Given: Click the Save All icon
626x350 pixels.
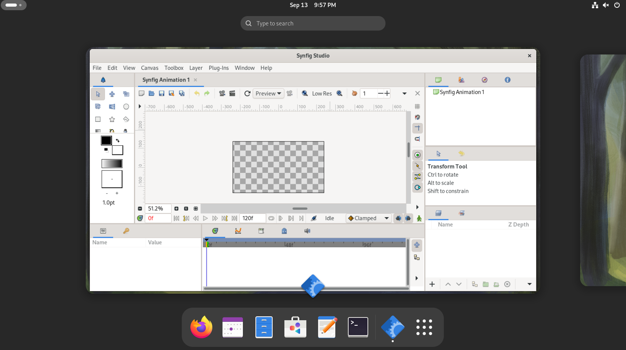Looking at the screenshot, I should [x=182, y=93].
